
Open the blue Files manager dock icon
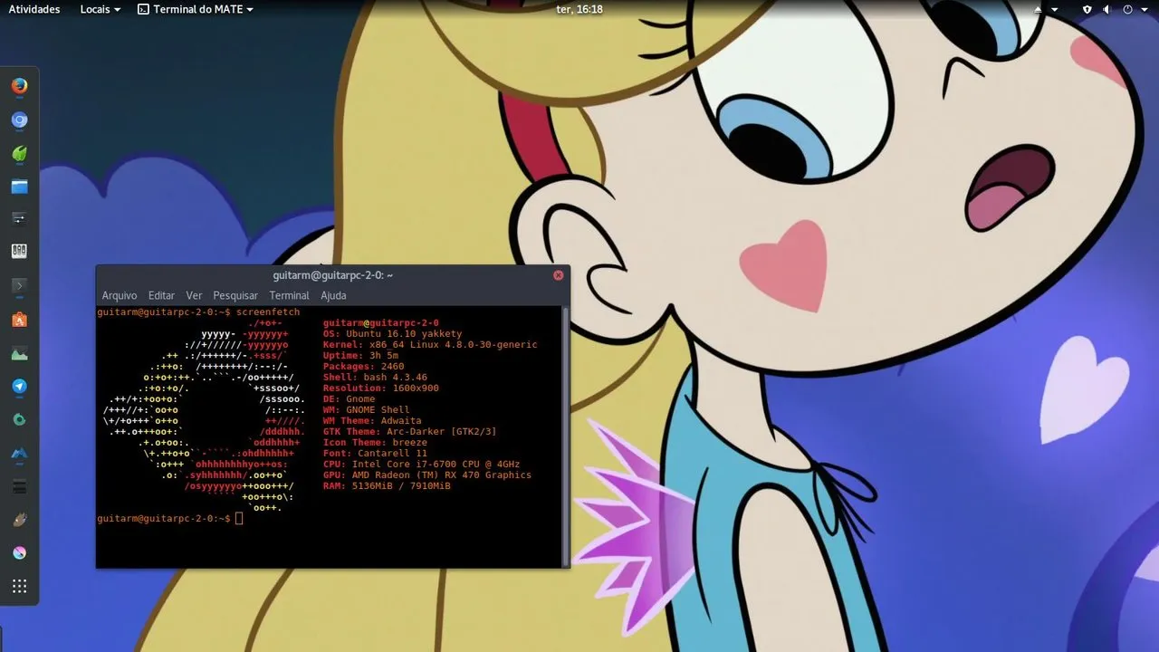tap(19, 187)
